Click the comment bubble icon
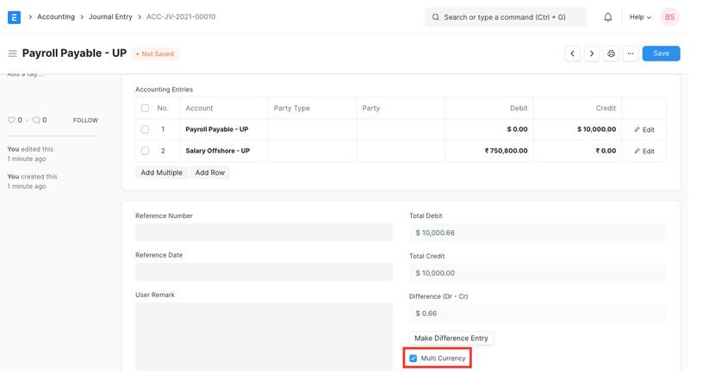Viewport: 715px width, 379px height. (36, 121)
